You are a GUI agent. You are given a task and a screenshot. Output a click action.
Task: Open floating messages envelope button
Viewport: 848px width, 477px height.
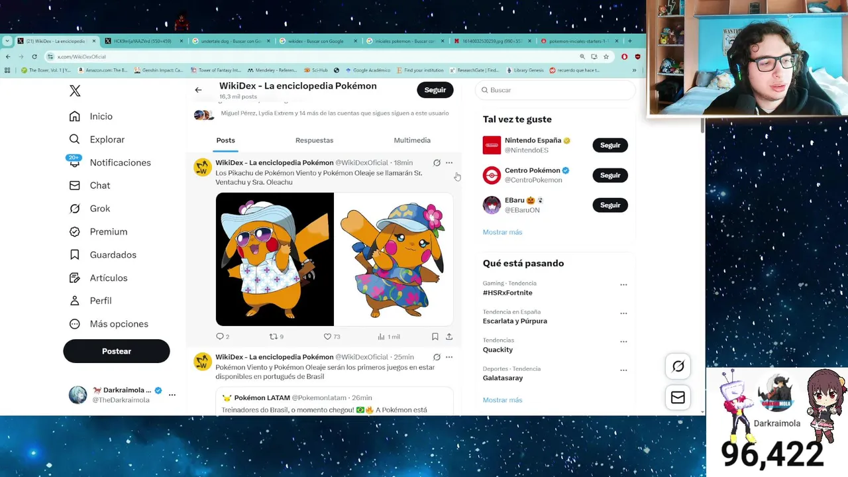678,397
